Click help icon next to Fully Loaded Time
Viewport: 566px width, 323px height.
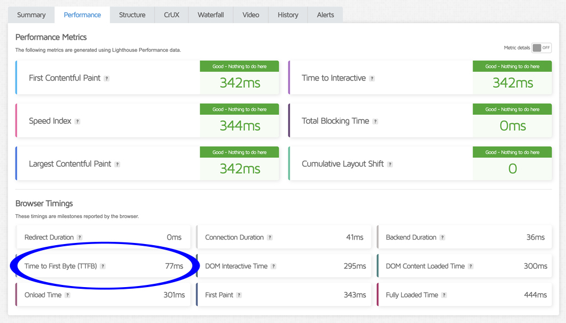(x=444, y=295)
